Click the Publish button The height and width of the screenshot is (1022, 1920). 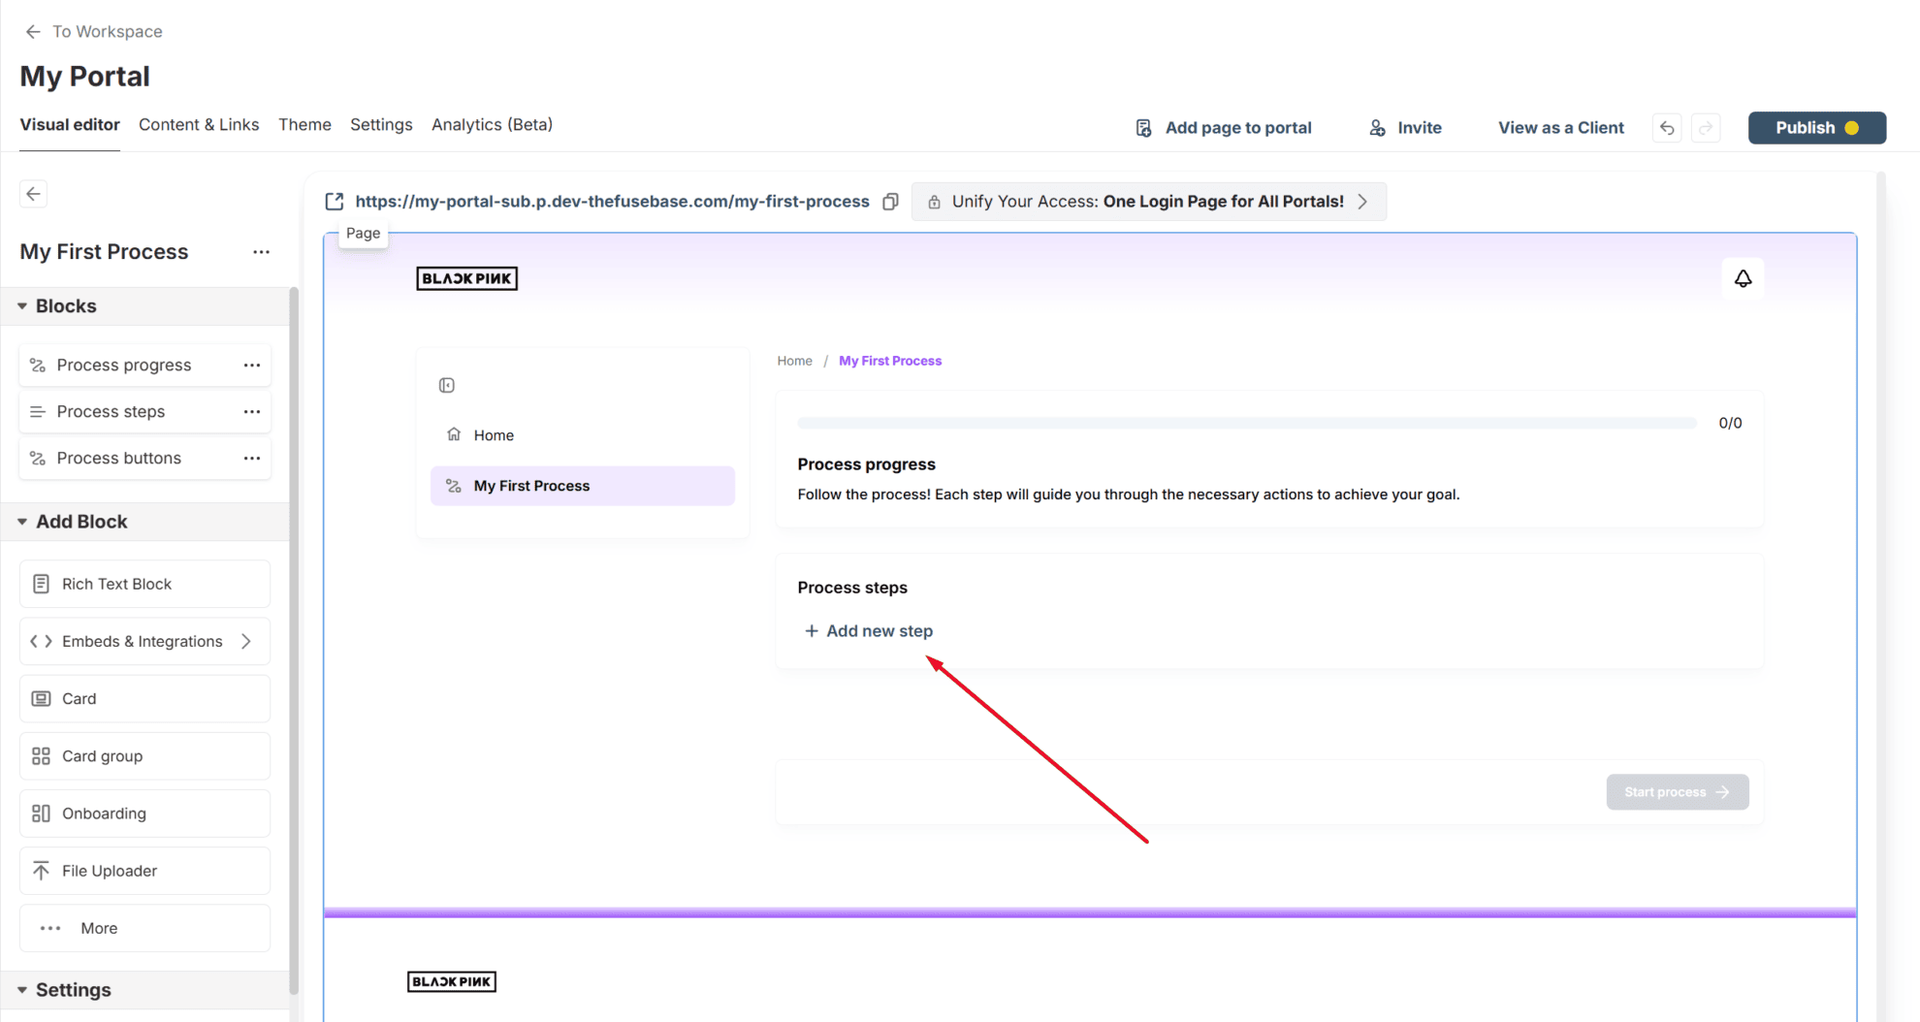click(1815, 127)
